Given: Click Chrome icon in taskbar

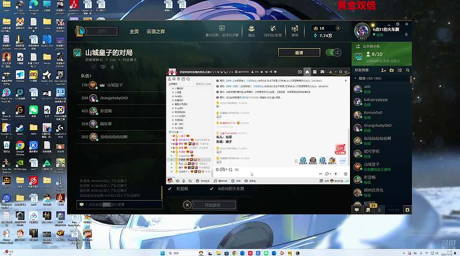Looking at the screenshot, I should click(234, 253).
